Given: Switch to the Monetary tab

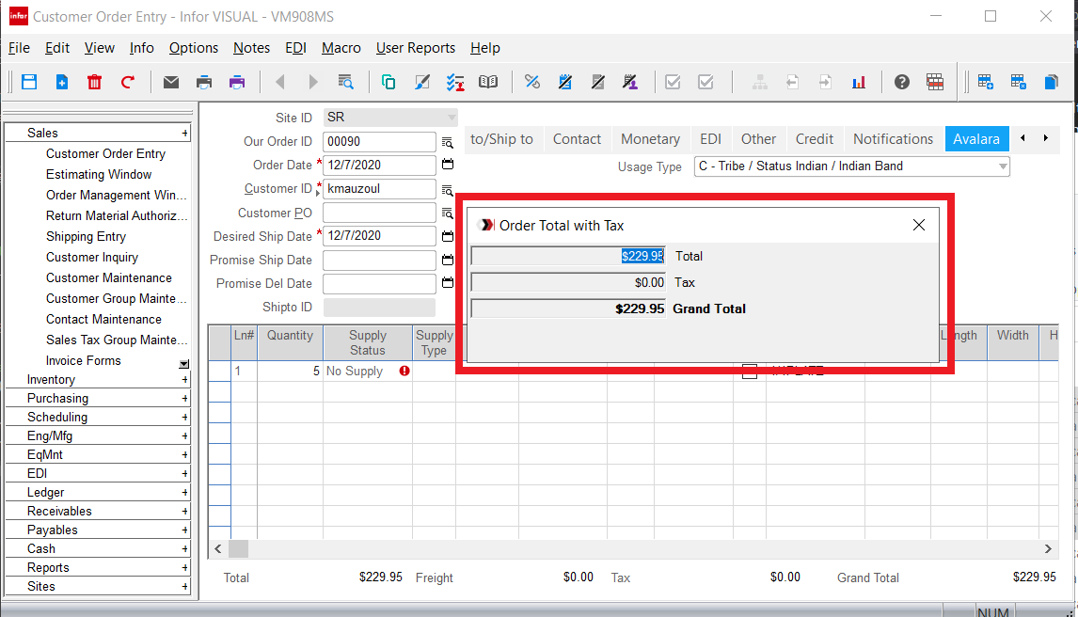Looking at the screenshot, I should coord(650,139).
